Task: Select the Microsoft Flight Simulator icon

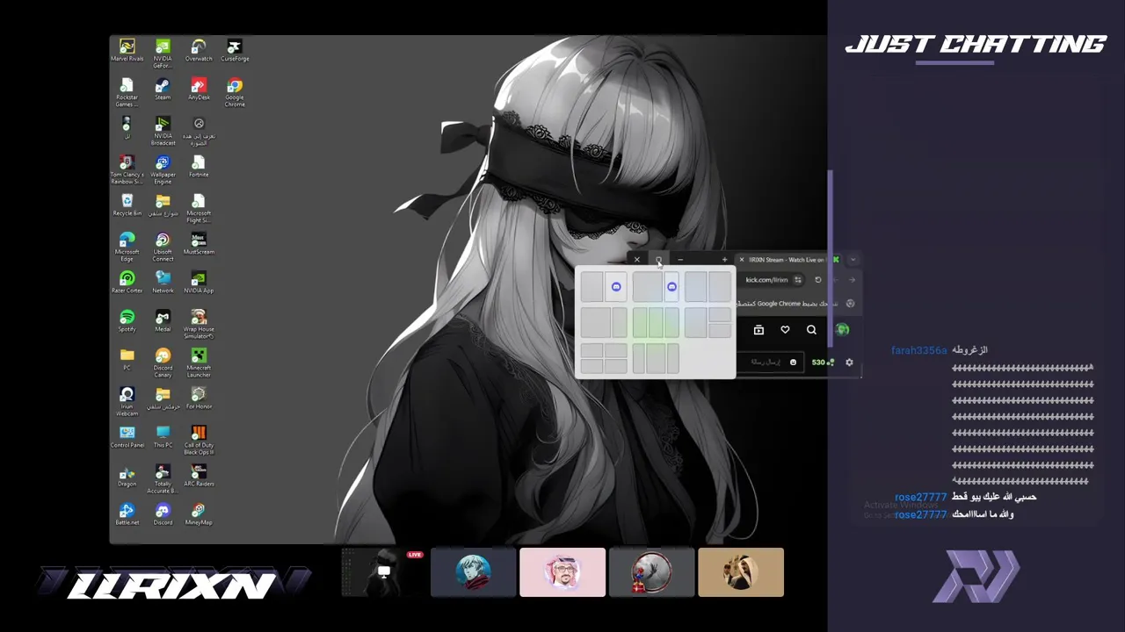Action: click(199, 208)
